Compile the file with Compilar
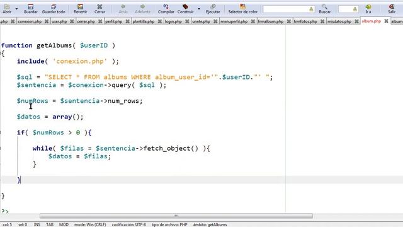 pos(166,9)
